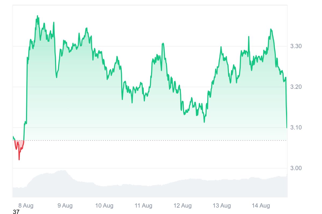Select the 9 Aug date label

(x=65, y=206)
